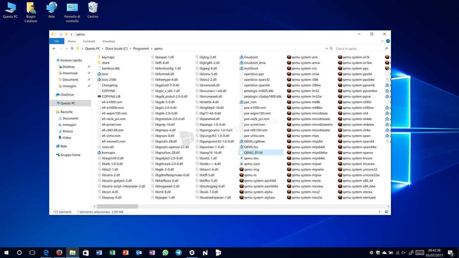Open Explorer help question mark icon

[x=388, y=41]
